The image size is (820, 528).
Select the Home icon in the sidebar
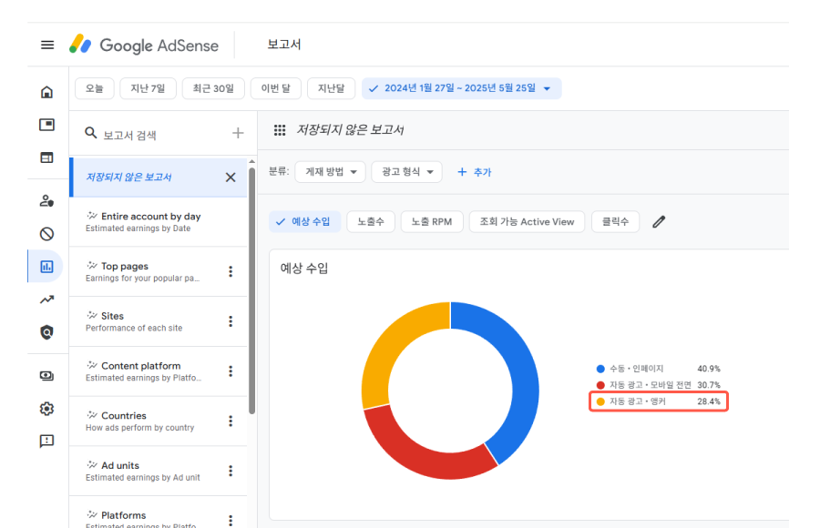47,91
